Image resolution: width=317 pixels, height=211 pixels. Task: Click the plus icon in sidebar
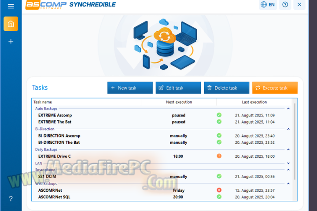coord(11,41)
